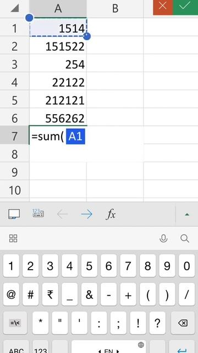Tap the microphone voice input icon
This screenshot has height=353, width=198.
pyautogui.click(x=163, y=238)
